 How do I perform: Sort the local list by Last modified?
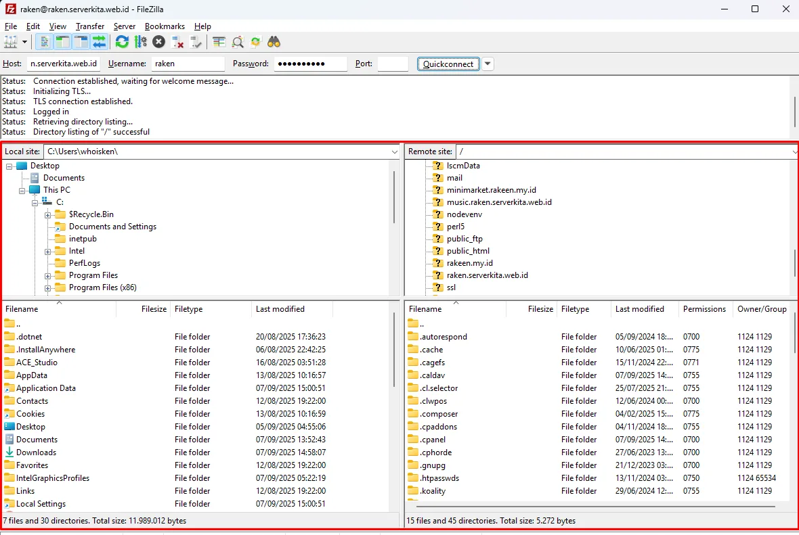pos(280,309)
